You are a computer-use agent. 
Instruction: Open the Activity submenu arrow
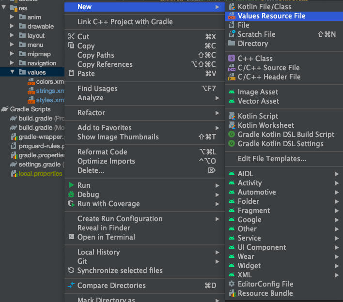click(337, 183)
